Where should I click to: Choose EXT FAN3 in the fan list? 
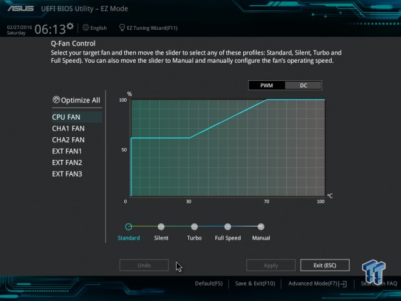[x=67, y=174]
